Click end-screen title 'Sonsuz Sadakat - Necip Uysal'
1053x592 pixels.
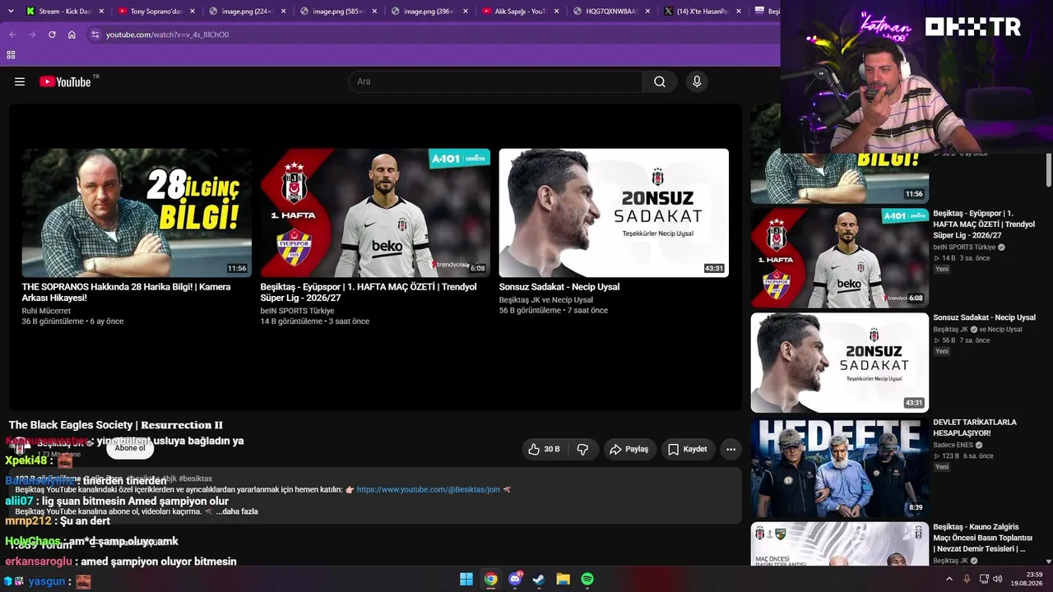coord(559,287)
